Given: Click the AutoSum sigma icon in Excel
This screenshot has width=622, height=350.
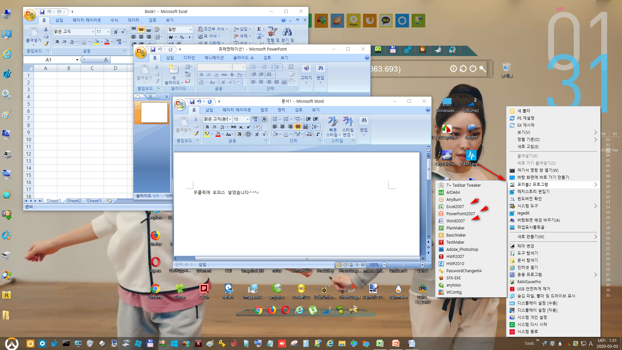Looking at the screenshot, I should tap(259, 29).
